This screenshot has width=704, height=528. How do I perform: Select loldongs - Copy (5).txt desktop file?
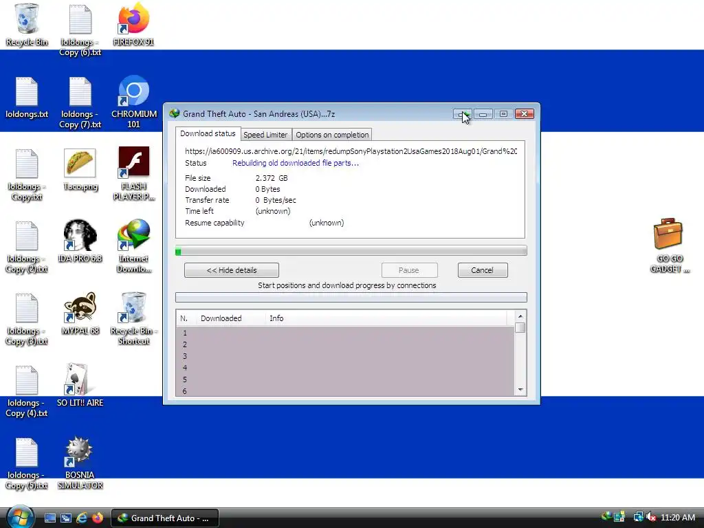[x=27, y=464]
